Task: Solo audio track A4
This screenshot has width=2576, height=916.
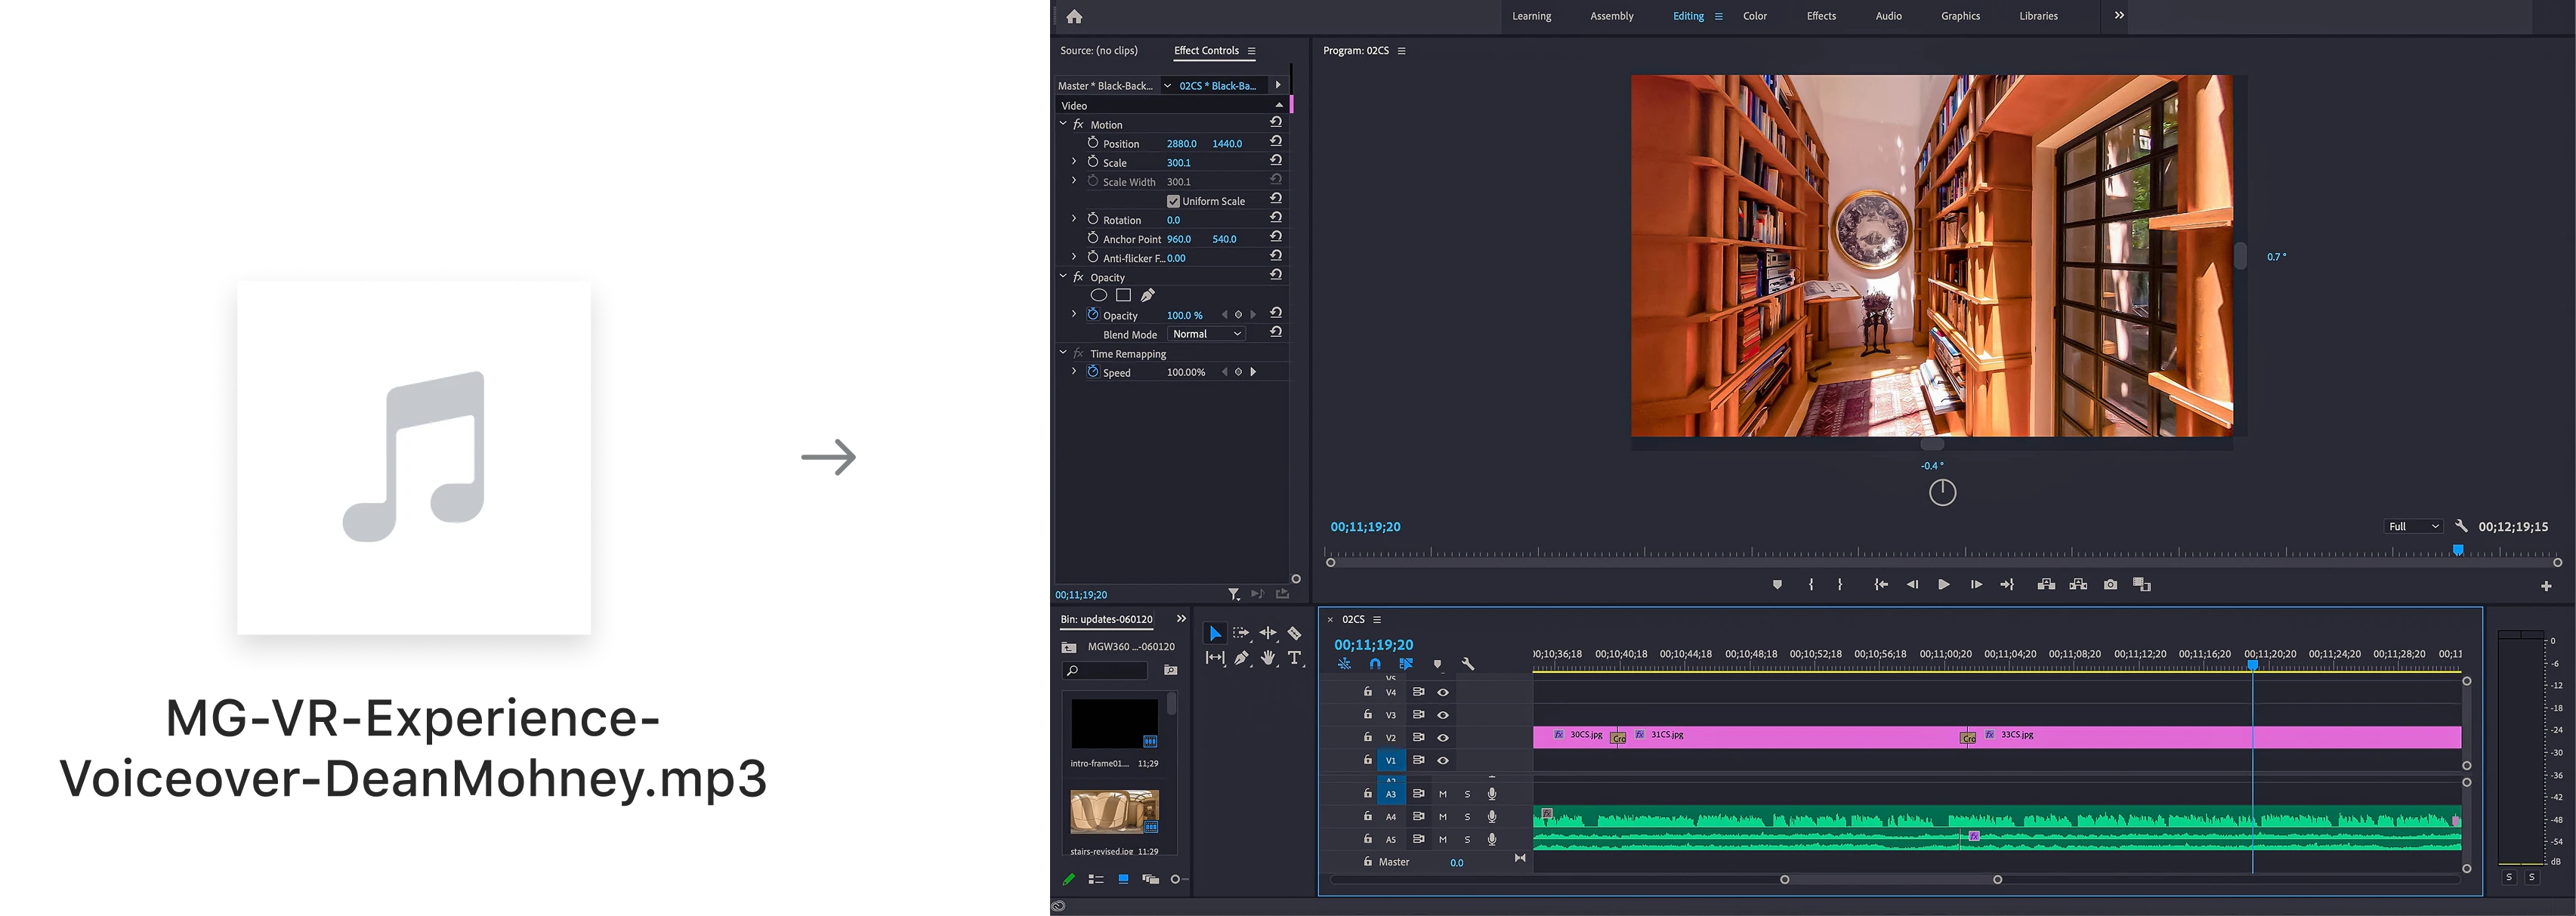Action: pyautogui.click(x=1467, y=817)
